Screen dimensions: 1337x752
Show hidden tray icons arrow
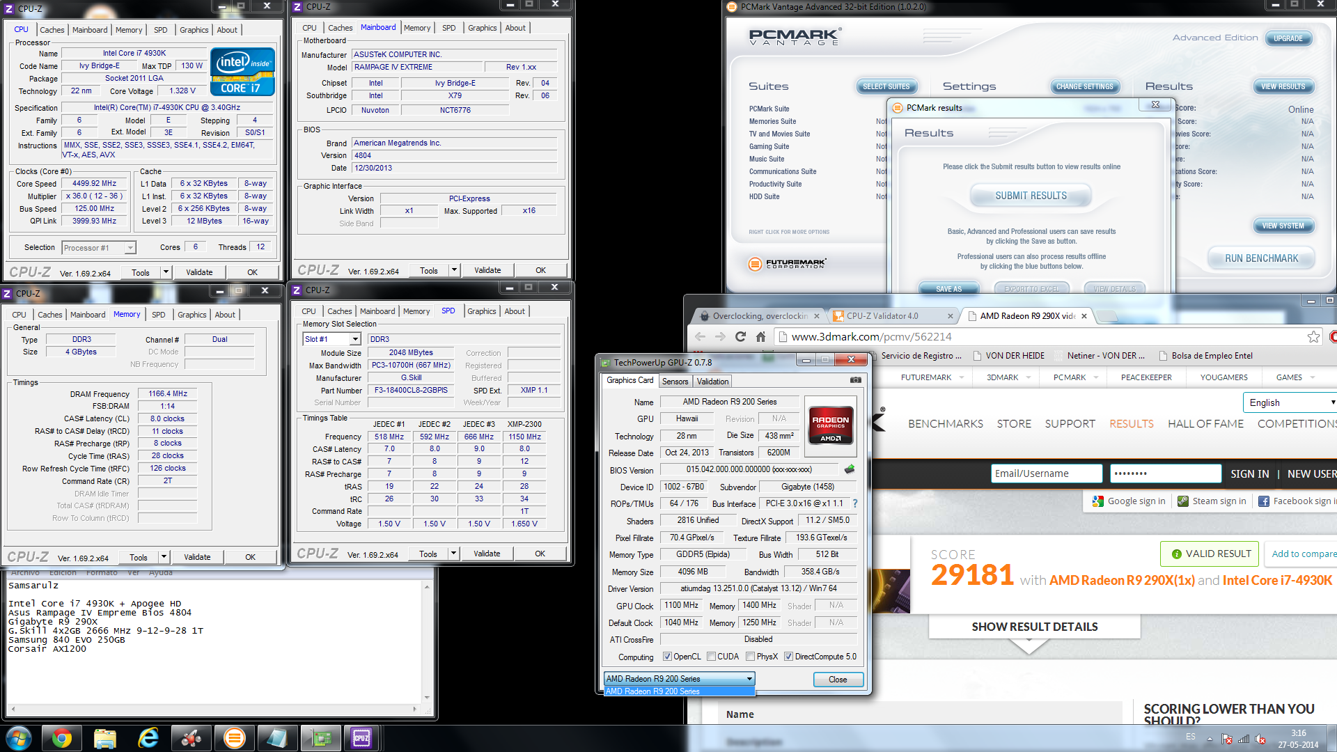tap(1210, 739)
